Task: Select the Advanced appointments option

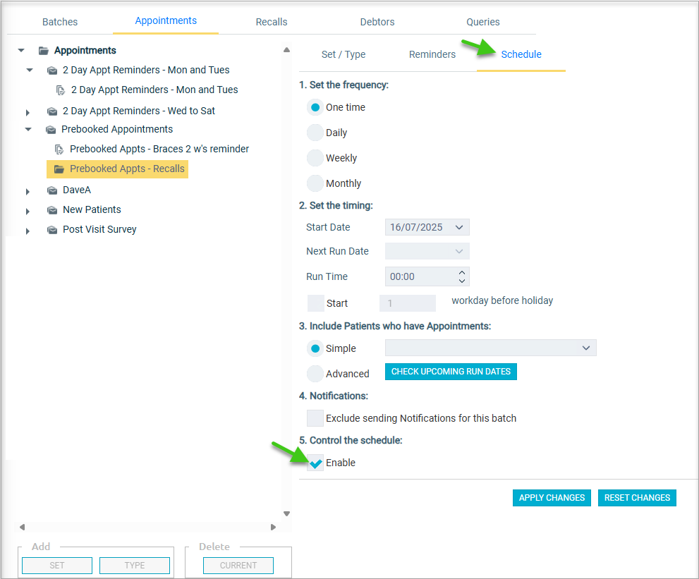Action: coord(315,374)
